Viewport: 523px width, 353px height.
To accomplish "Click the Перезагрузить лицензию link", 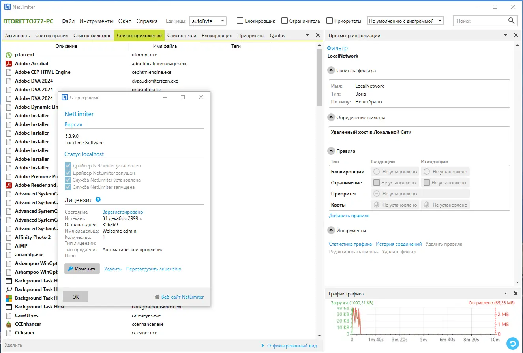I will tap(154, 269).
